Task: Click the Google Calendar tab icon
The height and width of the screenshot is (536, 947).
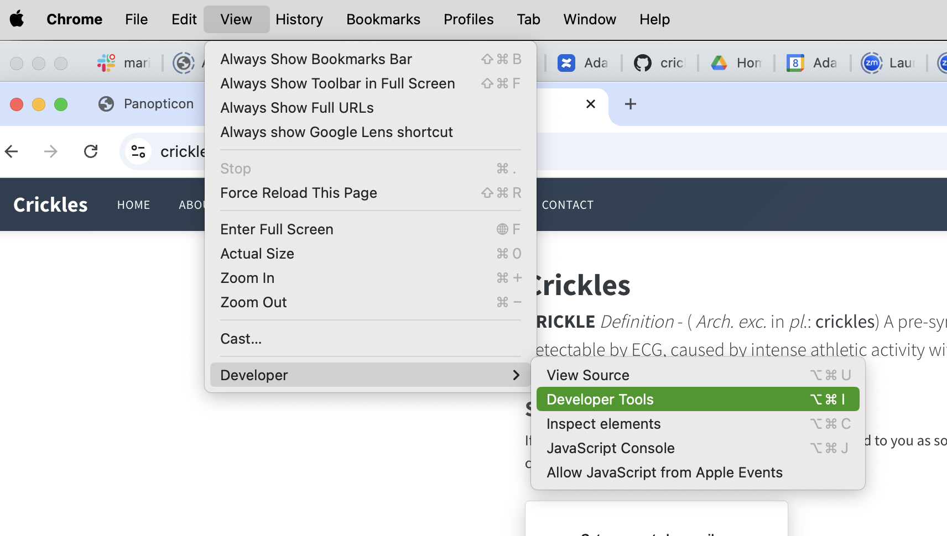Action: 795,63
